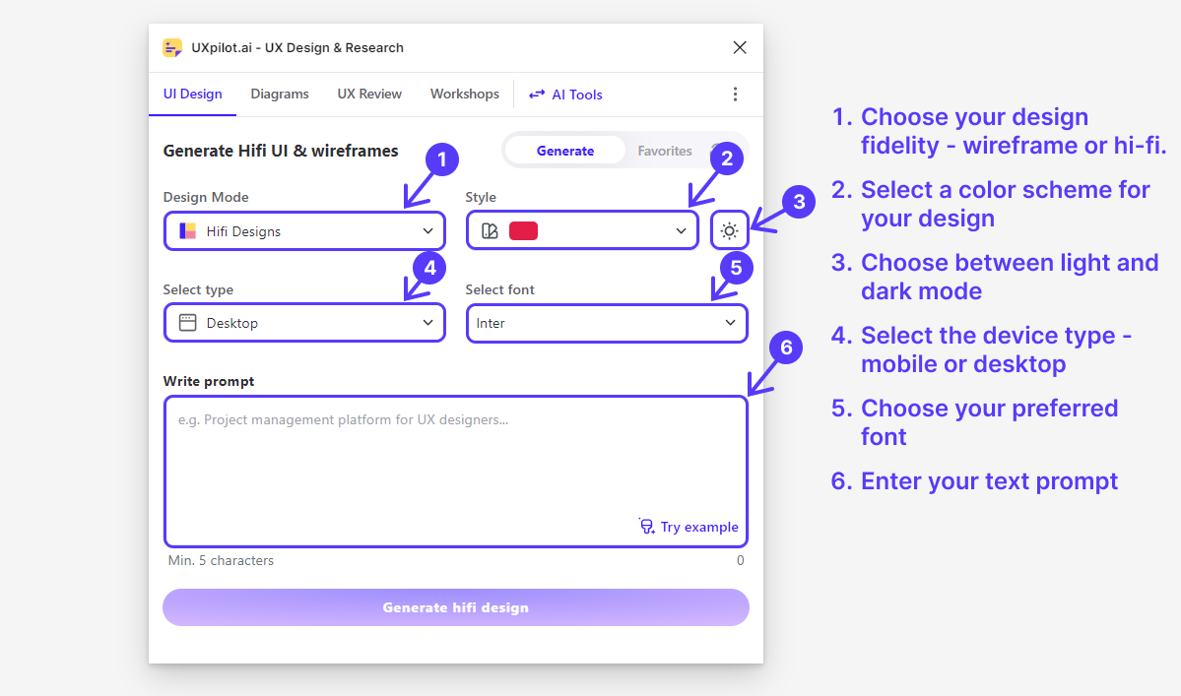Screen dimensions: 1181x696
Task: Click the Generate hifi design button
Action: 456,607
